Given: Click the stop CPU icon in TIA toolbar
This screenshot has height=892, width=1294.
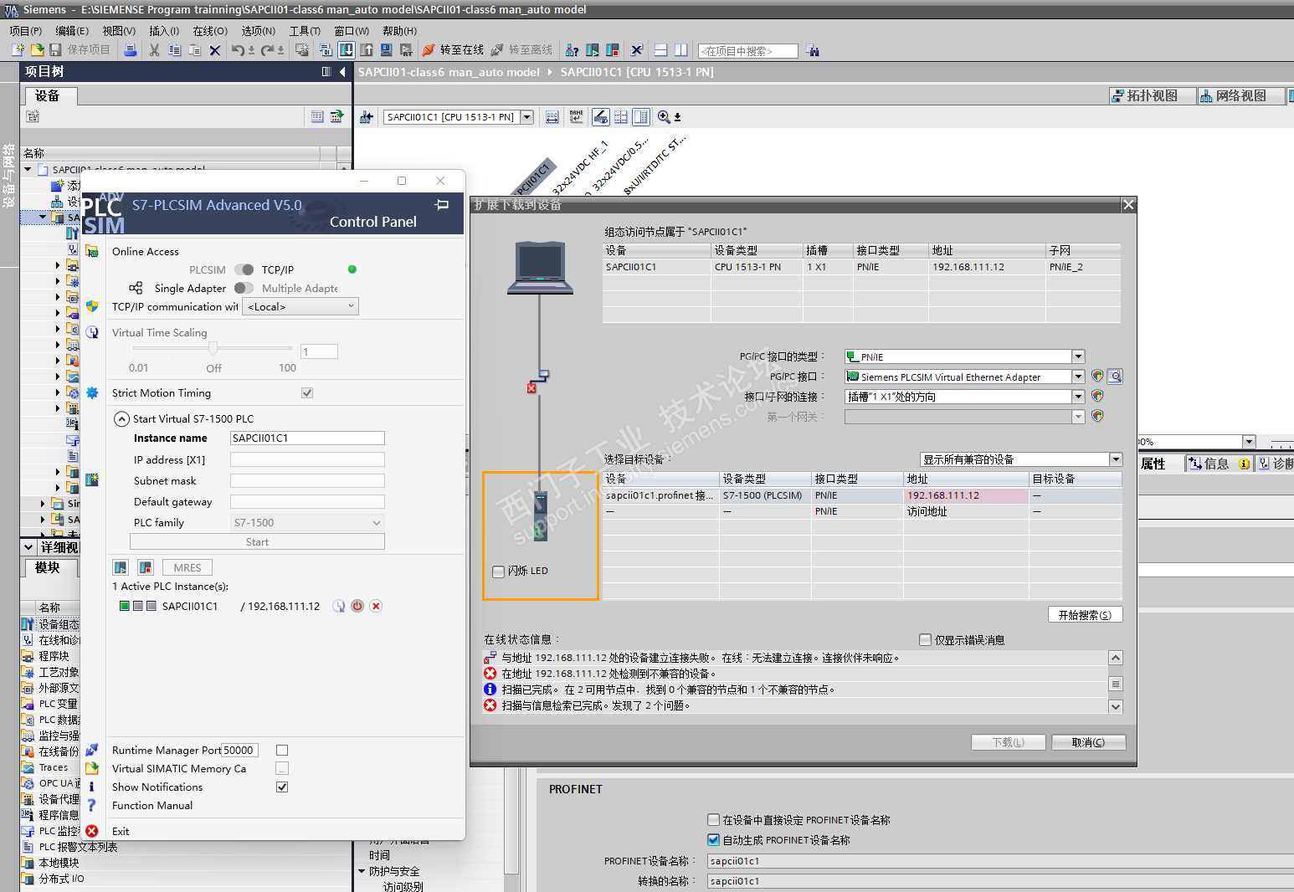Looking at the screenshot, I should (x=613, y=50).
